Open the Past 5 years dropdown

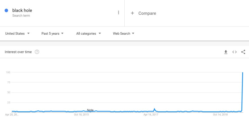[52, 34]
